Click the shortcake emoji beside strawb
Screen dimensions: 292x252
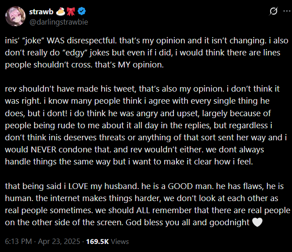[x=60, y=12]
